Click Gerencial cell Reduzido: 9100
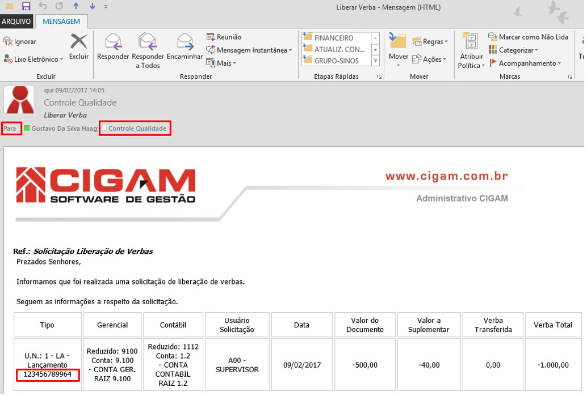 click(x=112, y=365)
